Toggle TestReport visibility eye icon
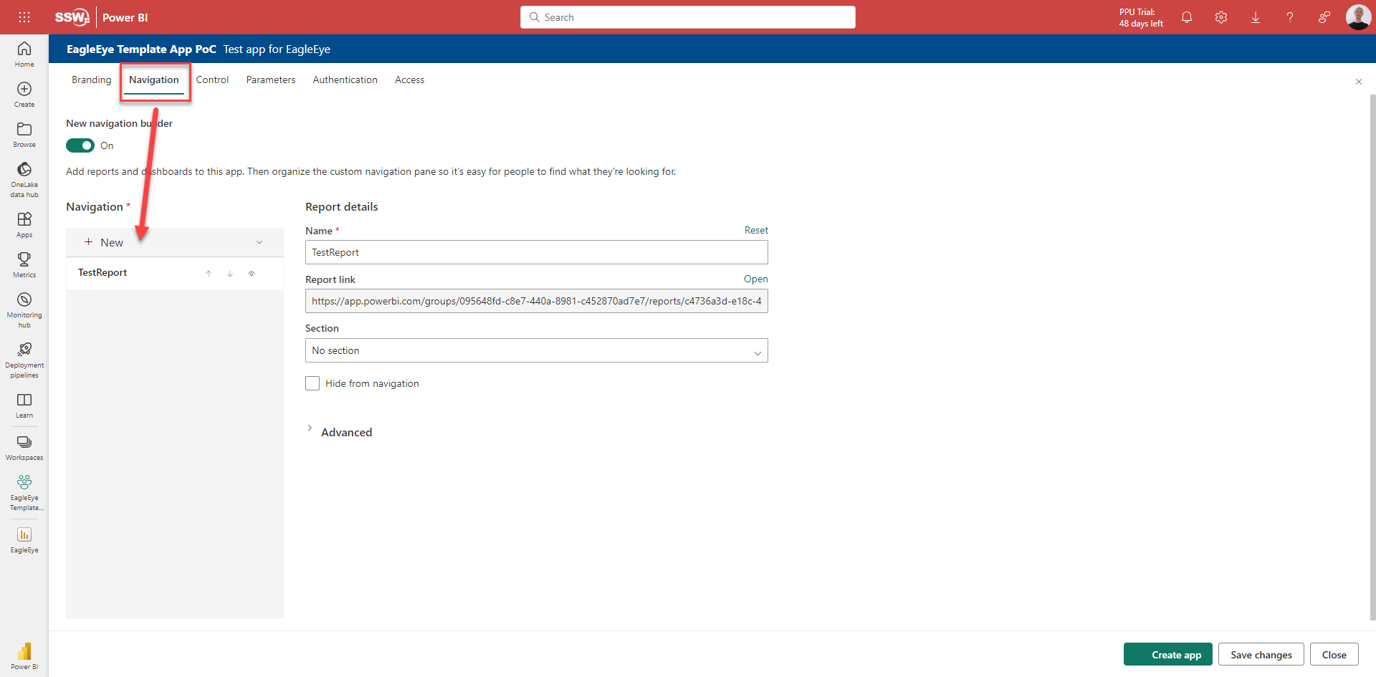The image size is (1376, 677). [252, 273]
